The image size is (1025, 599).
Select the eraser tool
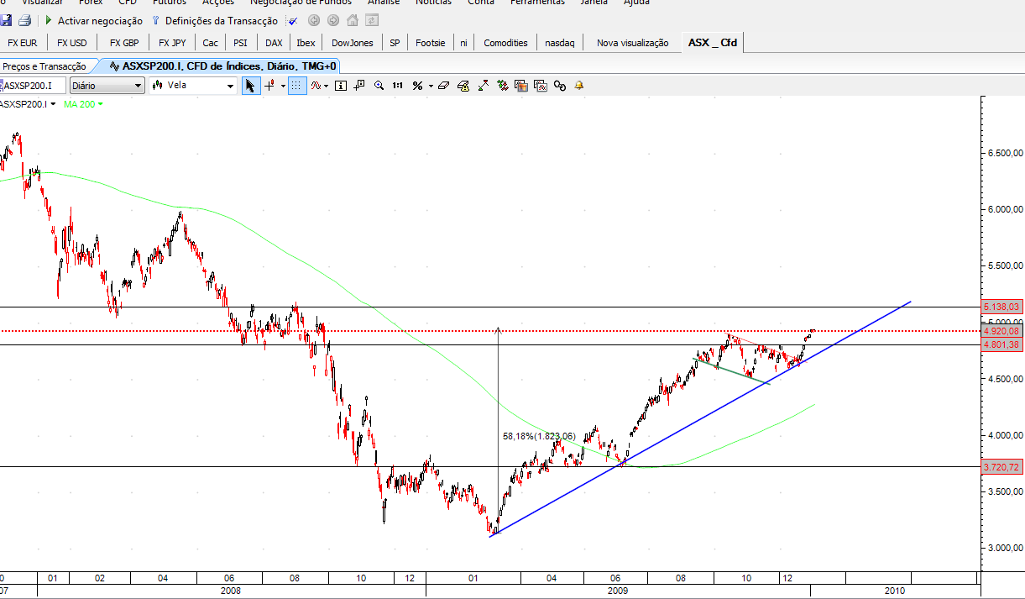pyautogui.click(x=443, y=85)
